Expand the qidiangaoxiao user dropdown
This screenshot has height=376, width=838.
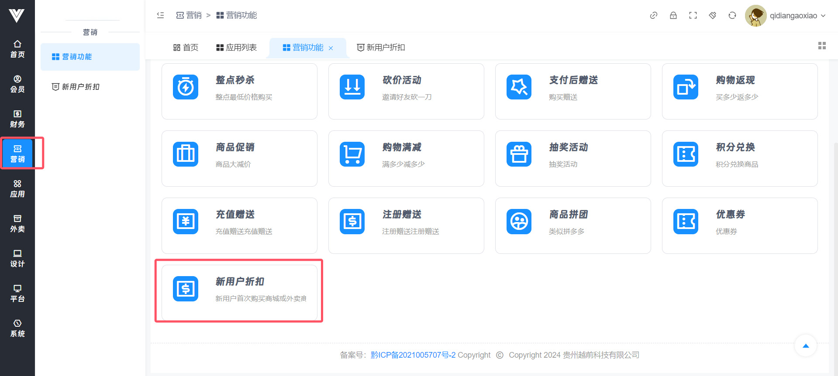tap(797, 16)
